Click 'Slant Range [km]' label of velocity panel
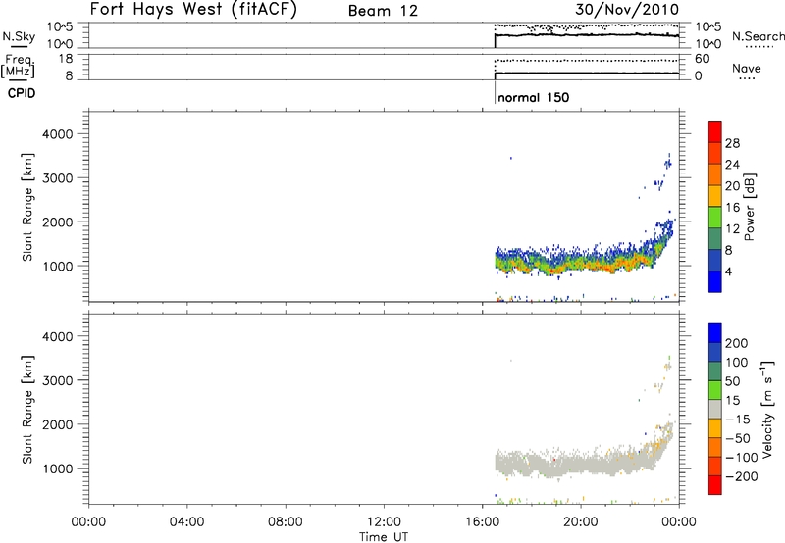Image resolution: width=785 pixels, height=543 pixels. coord(27,409)
